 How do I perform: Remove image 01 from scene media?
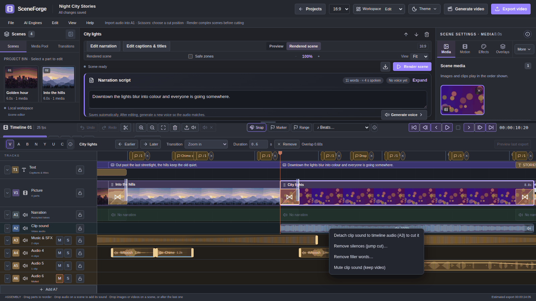[479, 91]
